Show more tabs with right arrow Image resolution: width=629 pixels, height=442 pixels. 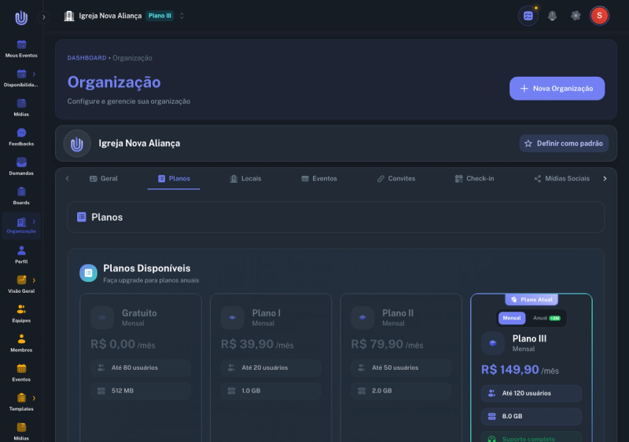605,179
